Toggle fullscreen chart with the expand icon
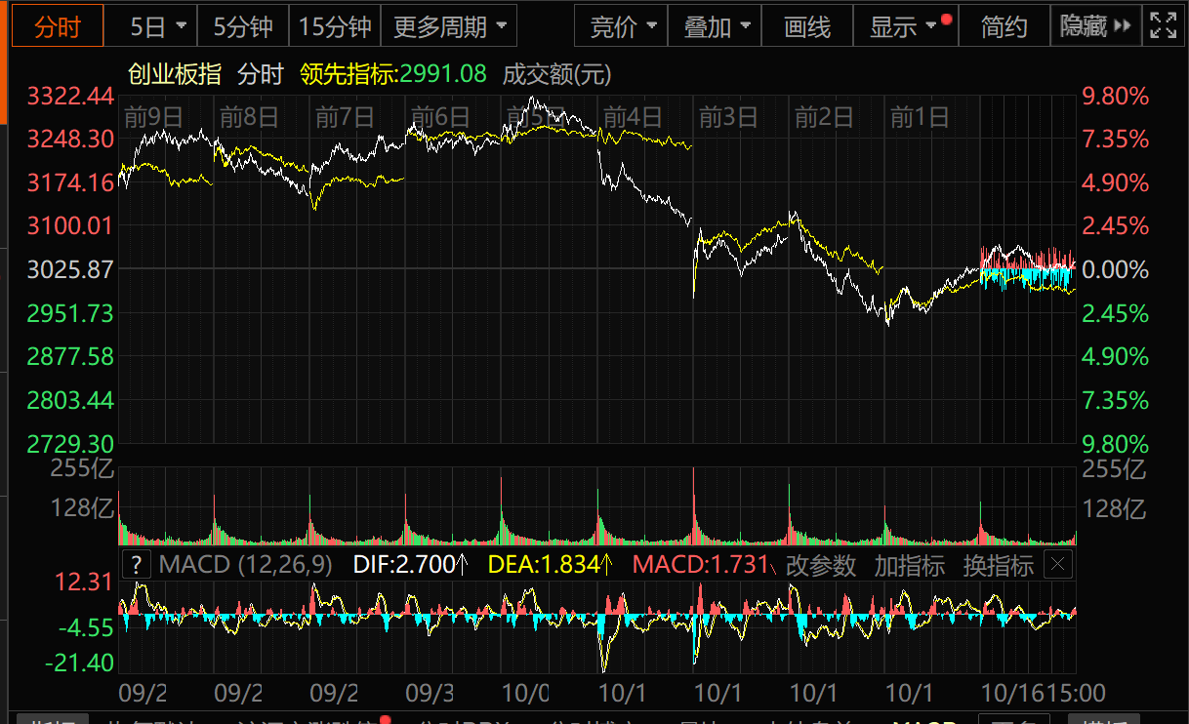 pyautogui.click(x=1163, y=26)
